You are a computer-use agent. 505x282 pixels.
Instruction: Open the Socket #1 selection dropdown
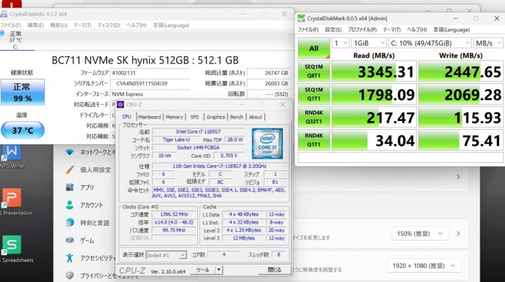tap(166, 255)
